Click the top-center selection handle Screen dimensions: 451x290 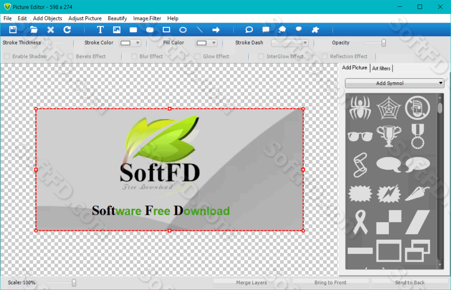click(170, 109)
